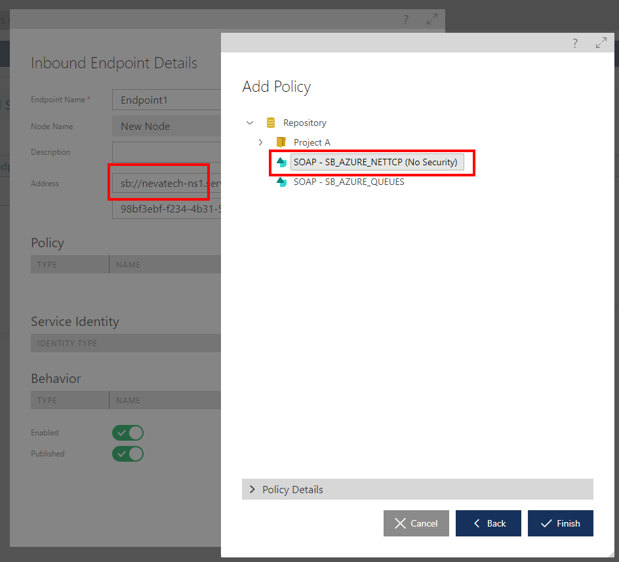Click the Service Identity section heading
This screenshot has width=619, height=562.
(x=75, y=321)
